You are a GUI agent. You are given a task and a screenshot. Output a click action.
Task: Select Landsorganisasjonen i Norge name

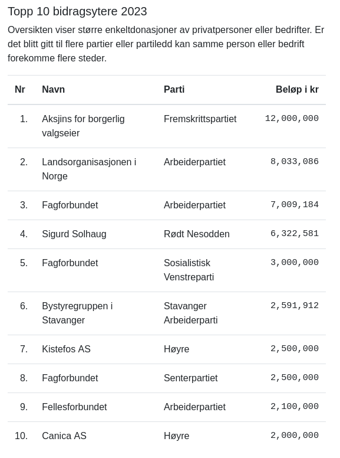(89, 169)
